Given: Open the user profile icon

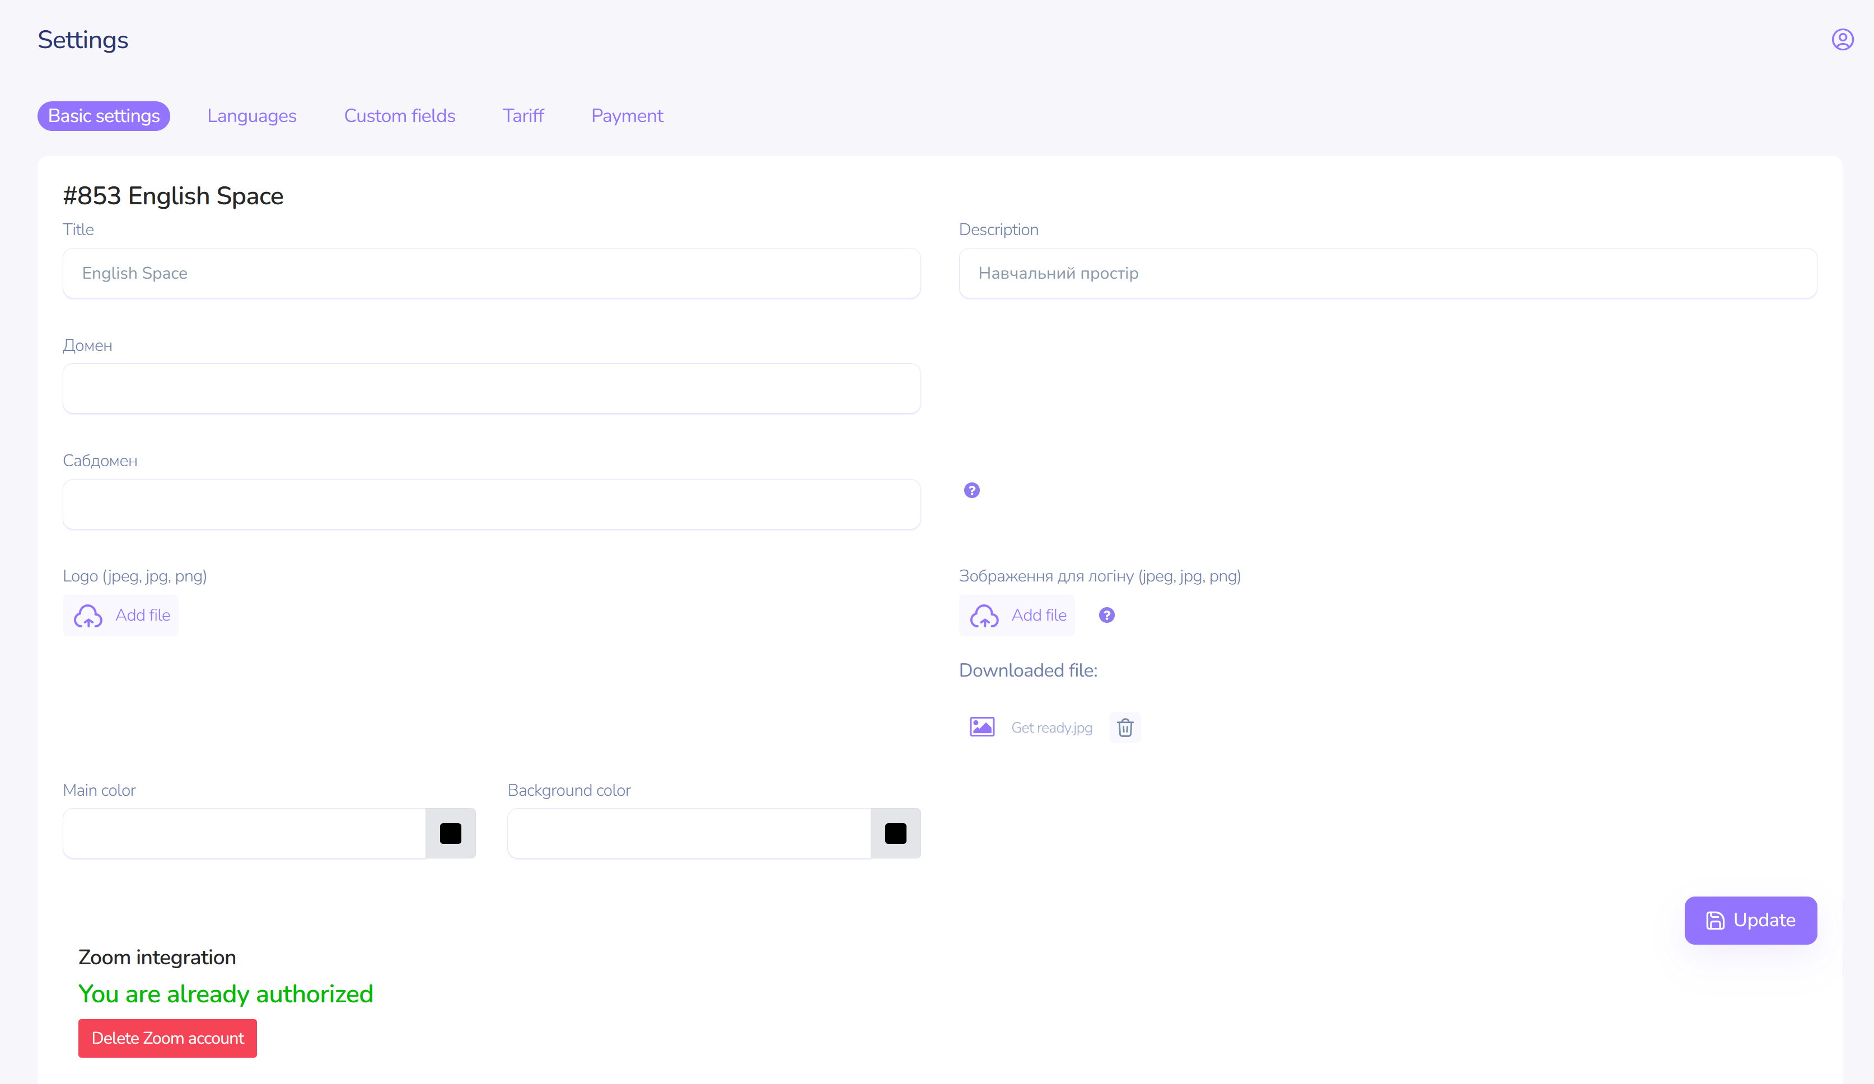Looking at the screenshot, I should pyautogui.click(x=1842, y=39).
